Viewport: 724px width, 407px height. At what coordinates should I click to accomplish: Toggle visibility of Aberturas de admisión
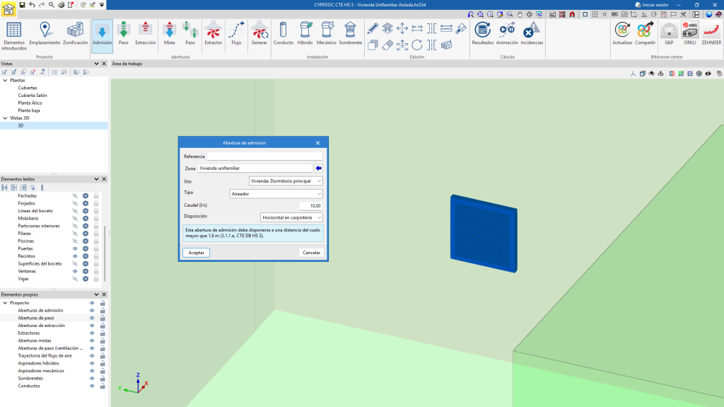pyautogui.click(x=92, y=310)
